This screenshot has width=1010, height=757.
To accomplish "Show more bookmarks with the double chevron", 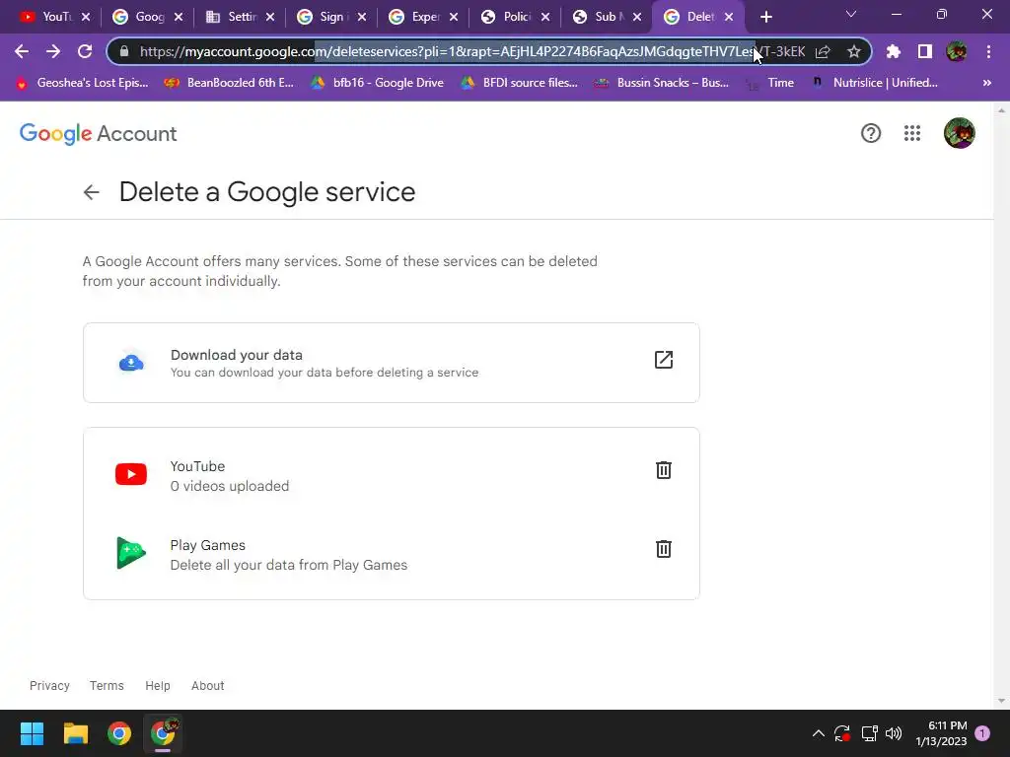I will click(986, 83).
